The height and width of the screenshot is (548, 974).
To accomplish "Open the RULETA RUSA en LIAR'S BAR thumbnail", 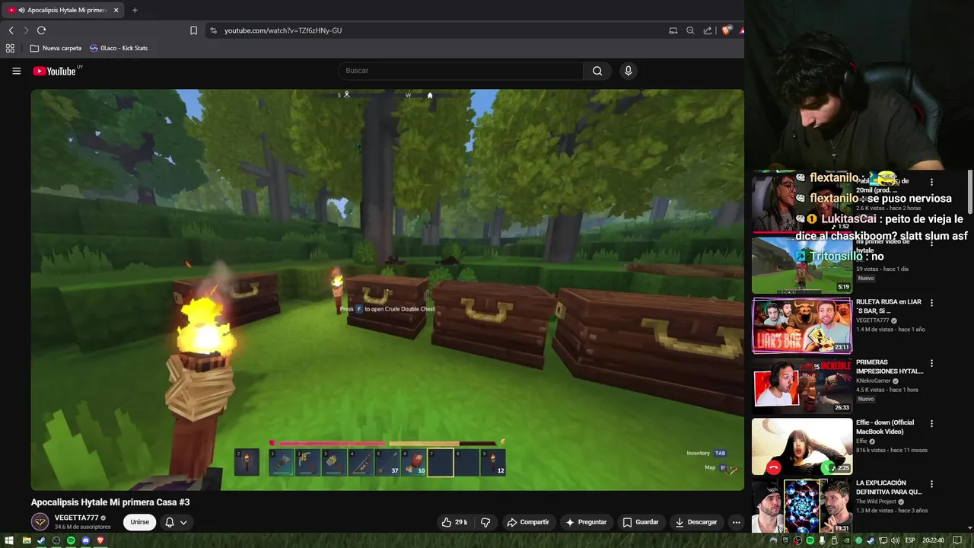I will [x=802, y=325].
